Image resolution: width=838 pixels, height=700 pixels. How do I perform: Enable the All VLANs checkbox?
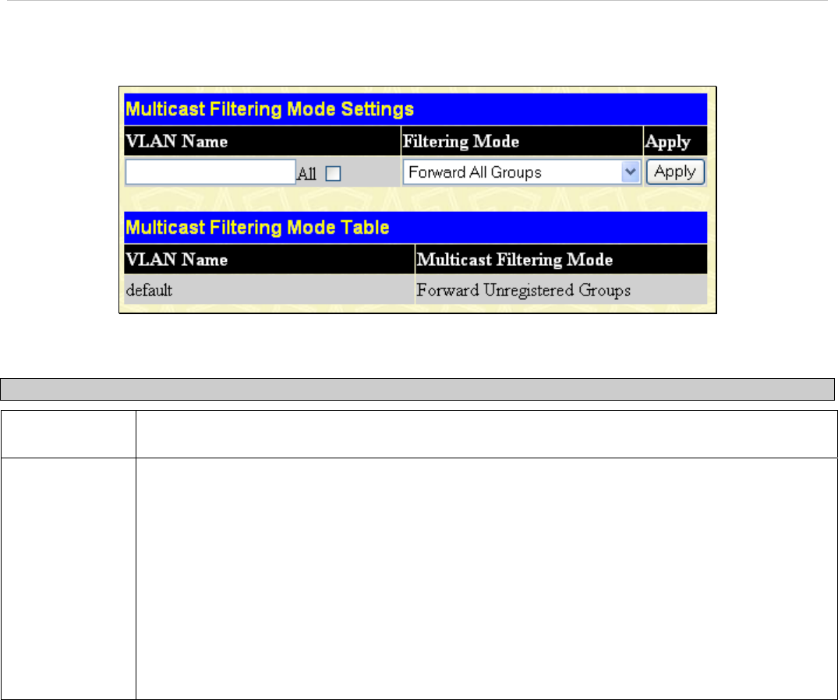coord(333,174)
